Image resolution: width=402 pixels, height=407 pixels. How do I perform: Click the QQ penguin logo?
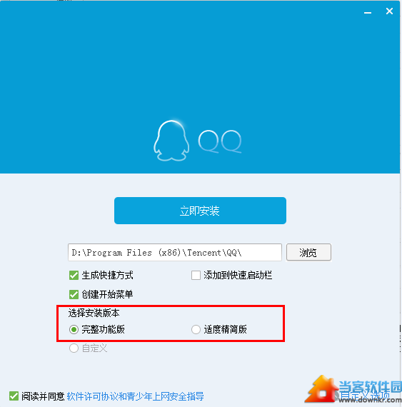click(x=171, y=141)
